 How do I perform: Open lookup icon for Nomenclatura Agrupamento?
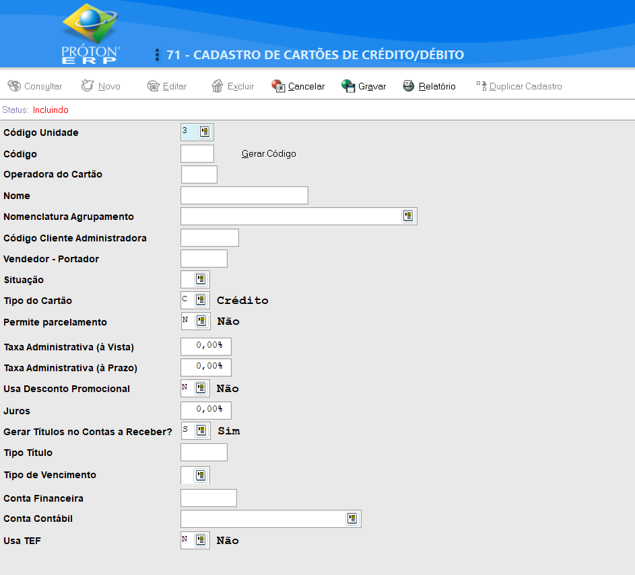tap(408, 216)
